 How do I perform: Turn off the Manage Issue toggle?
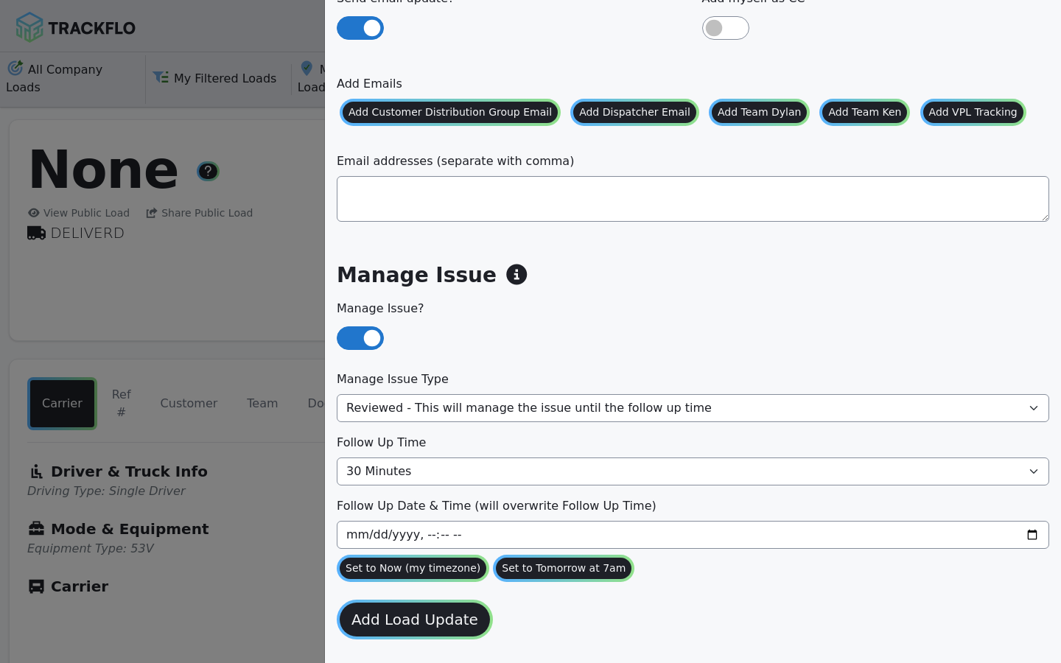pyautogui.click(x=360, y=338)
